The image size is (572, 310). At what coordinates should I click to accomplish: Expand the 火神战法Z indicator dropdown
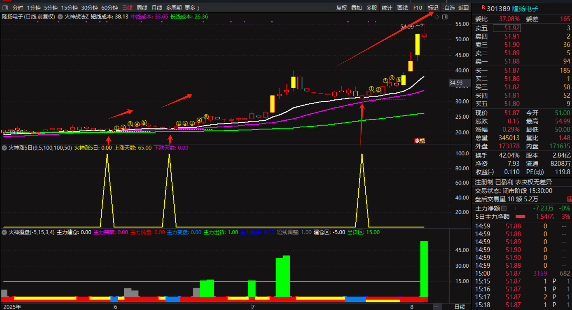[x=60, y=16]
